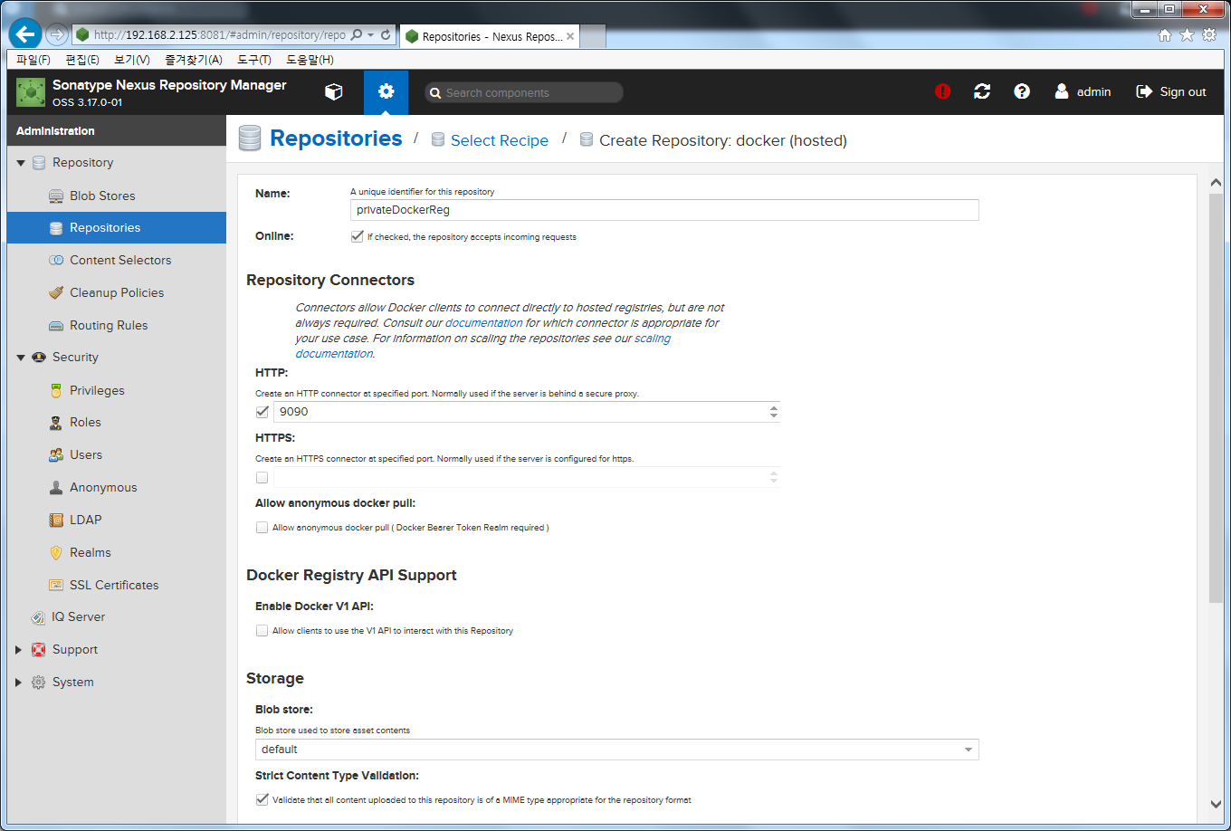Screen dimensions: 1231x831
Task: Enable Allow anonymous docker pull checkbox
Action: pyautogui.click(x=262, y=527)
